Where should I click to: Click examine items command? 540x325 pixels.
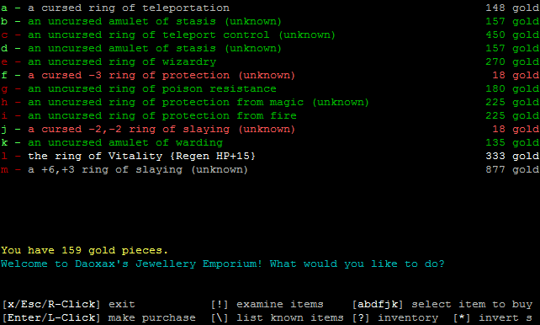click(x=267, y=304)
